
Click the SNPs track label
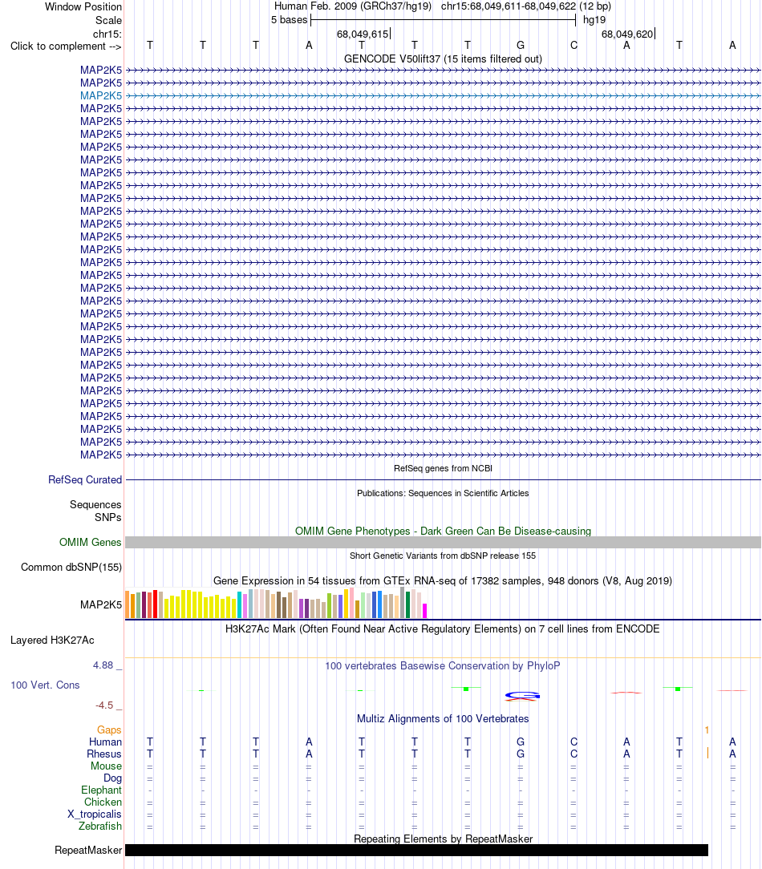tap(107, 518)
